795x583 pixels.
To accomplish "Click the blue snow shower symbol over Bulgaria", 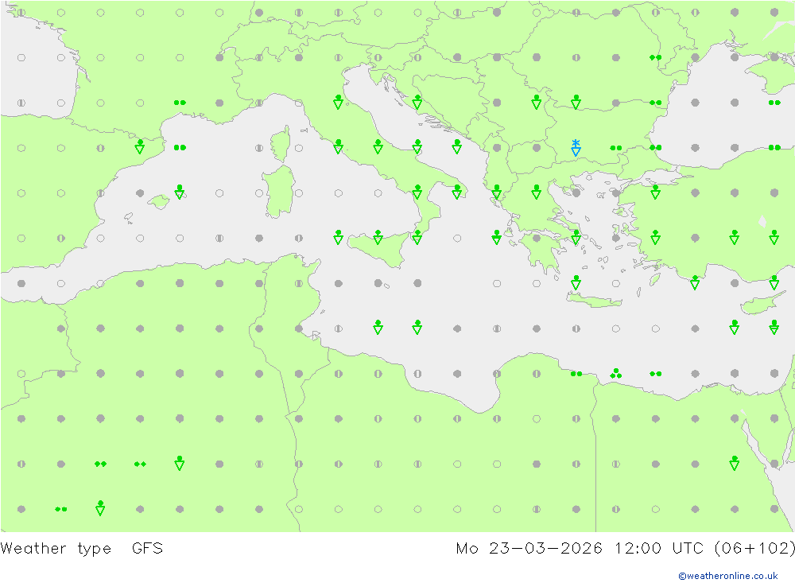I will click(576, 148).
